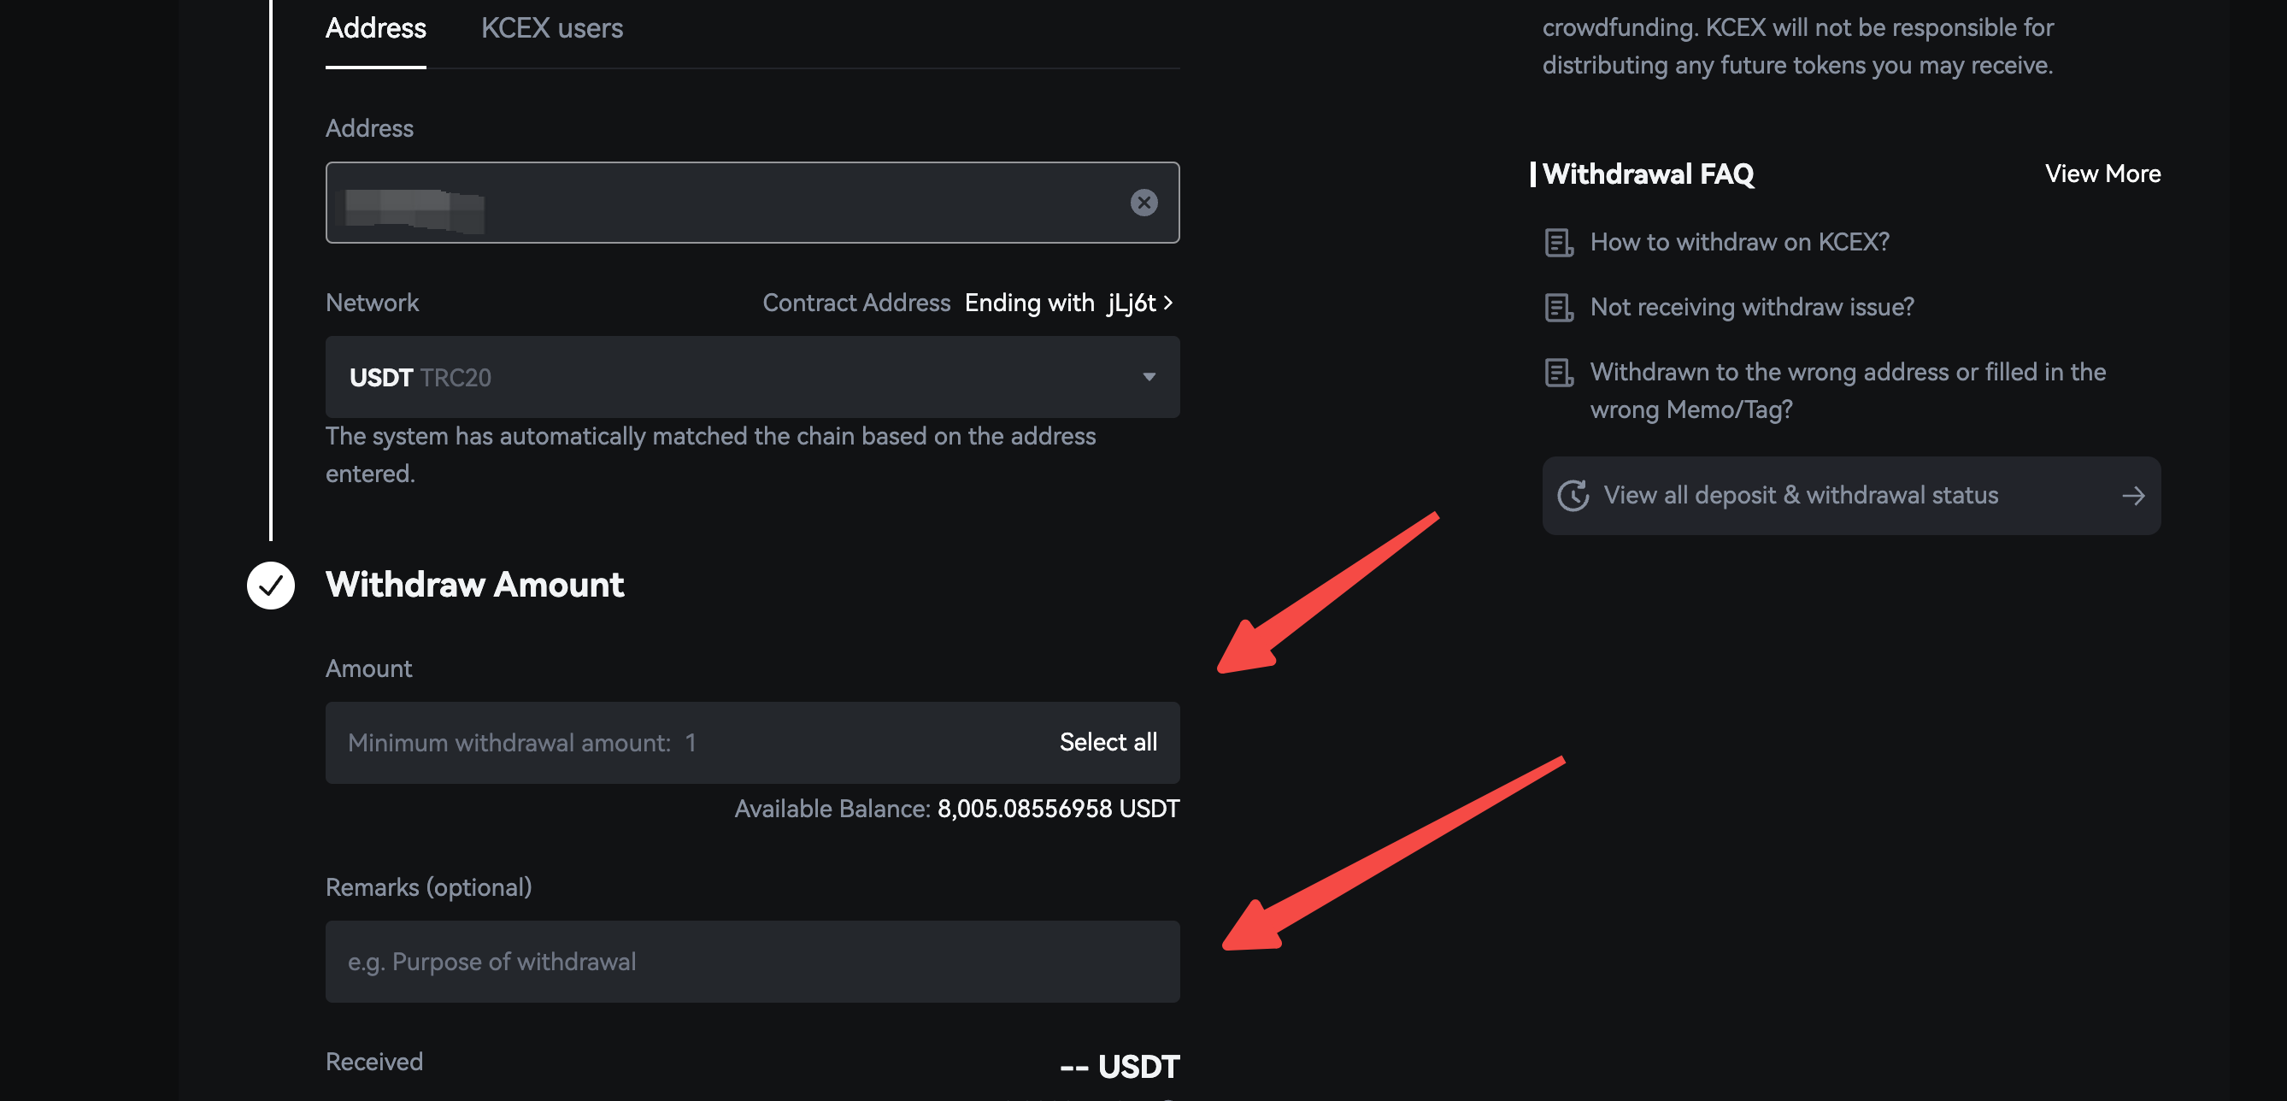The image size is (2287, 1101).
Task: Click the deposit & withdrawal status clock icon
Action: (1573, 496)
